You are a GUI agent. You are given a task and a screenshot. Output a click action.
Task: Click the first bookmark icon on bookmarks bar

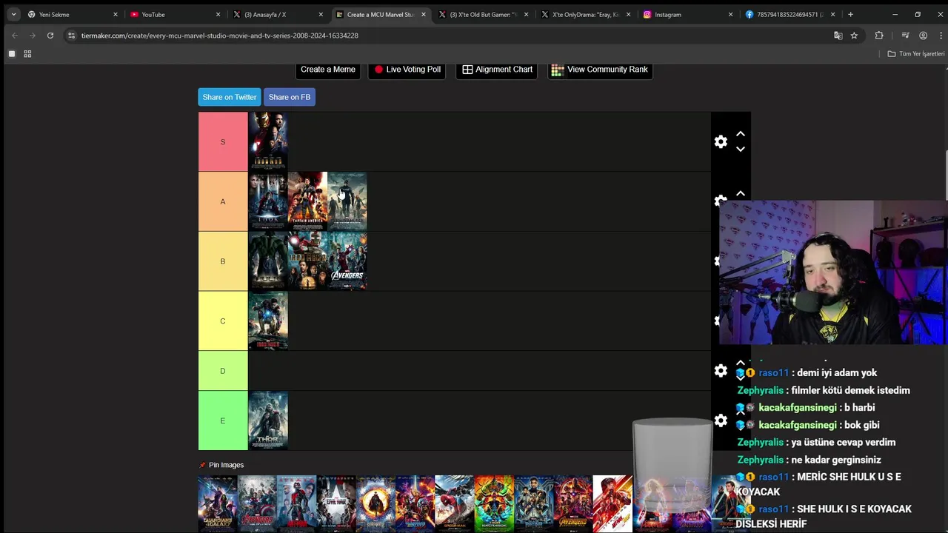(x=12, y=53)
